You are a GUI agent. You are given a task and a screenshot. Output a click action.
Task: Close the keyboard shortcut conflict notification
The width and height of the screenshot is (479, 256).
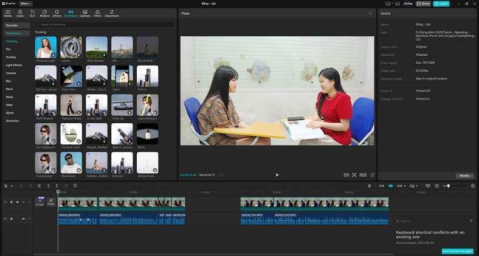(x=471, y=221)
